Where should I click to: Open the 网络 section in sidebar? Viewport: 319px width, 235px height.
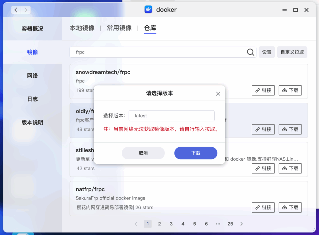point(32,76)
